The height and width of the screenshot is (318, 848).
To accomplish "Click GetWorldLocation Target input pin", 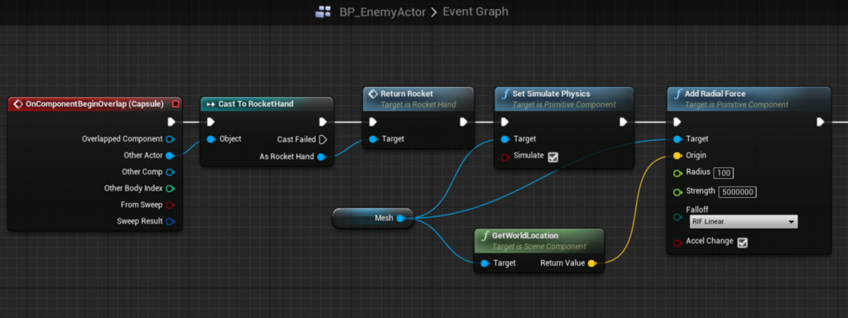I will pos(484,263).
